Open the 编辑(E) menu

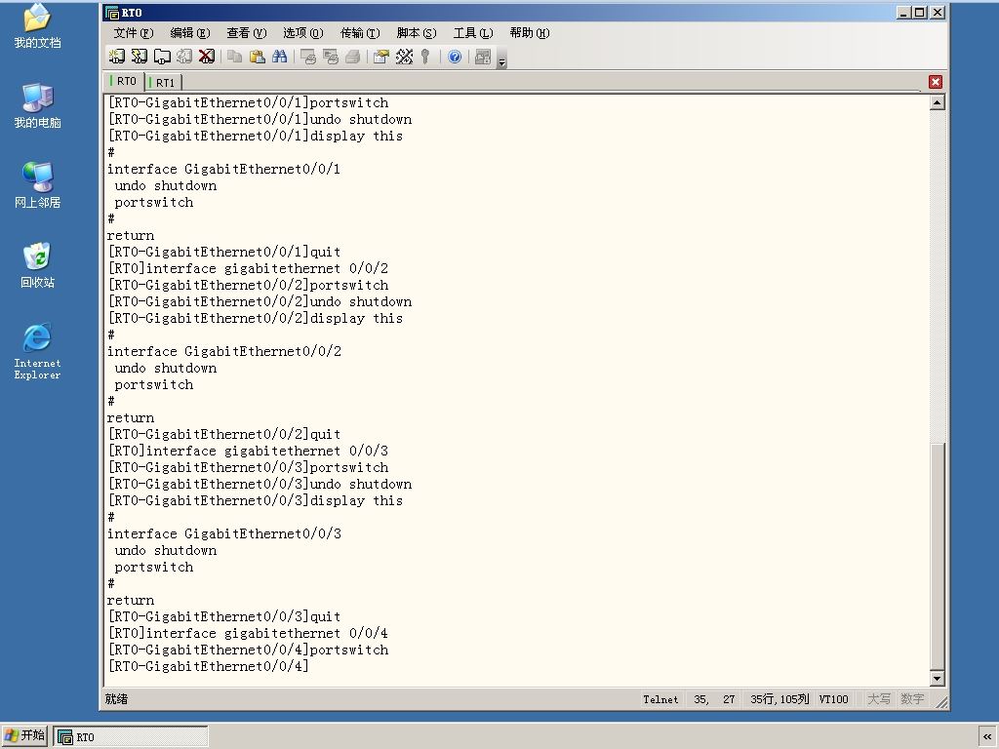pos(190,32)
